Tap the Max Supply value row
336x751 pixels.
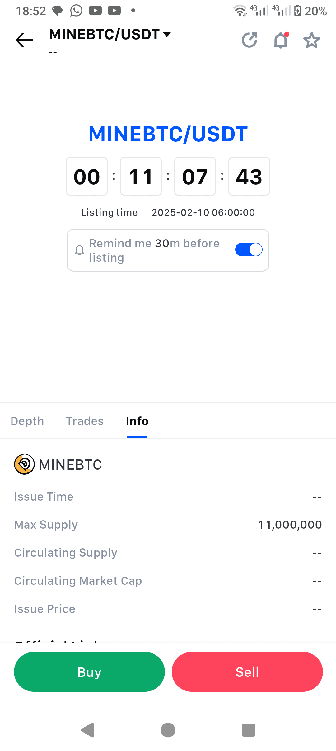point(168,525)
